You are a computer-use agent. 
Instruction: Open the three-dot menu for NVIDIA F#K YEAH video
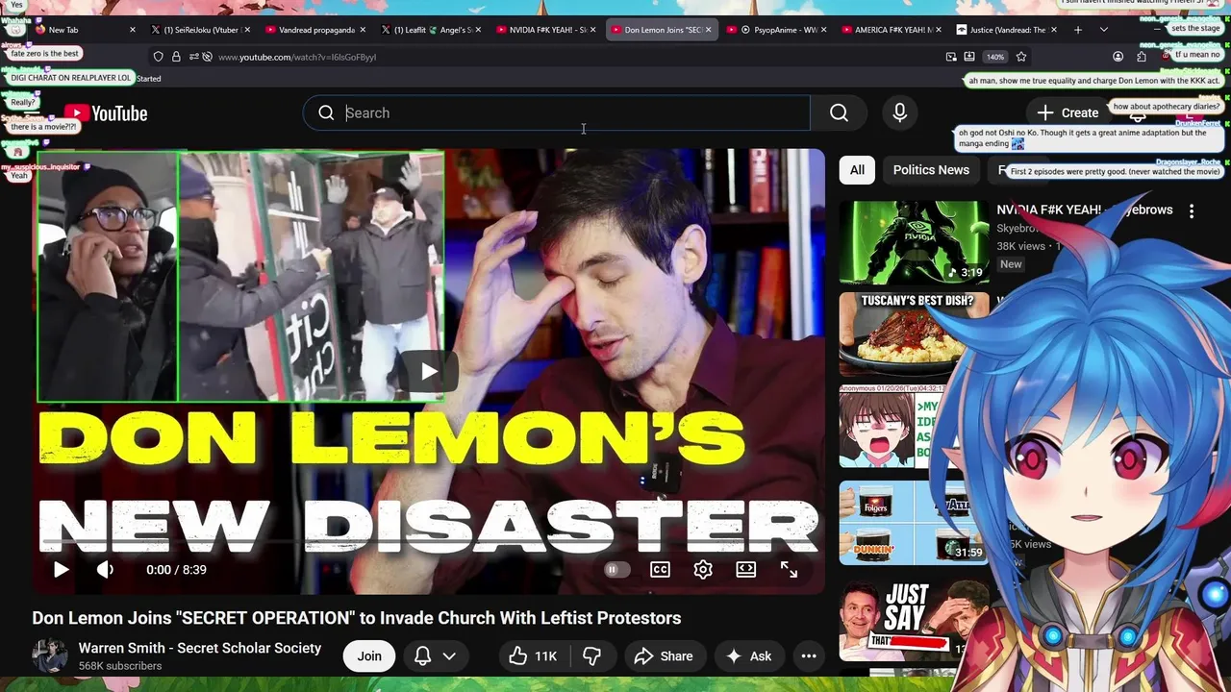1192,210
